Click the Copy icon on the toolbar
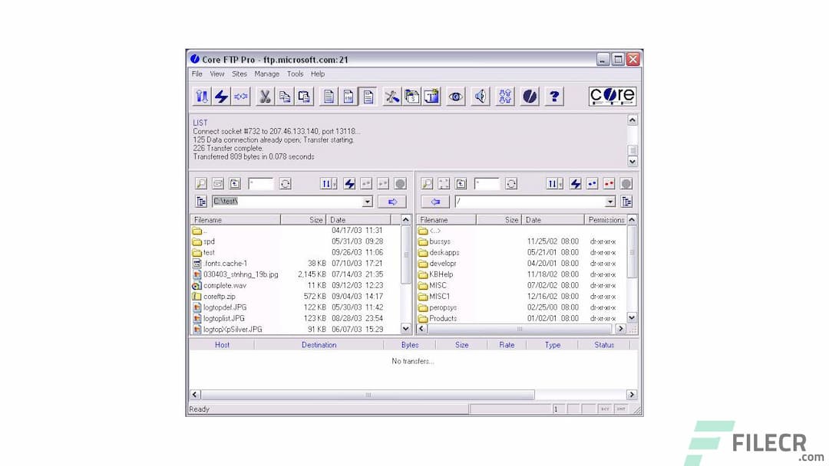829x466 pixels. (285, 96)
